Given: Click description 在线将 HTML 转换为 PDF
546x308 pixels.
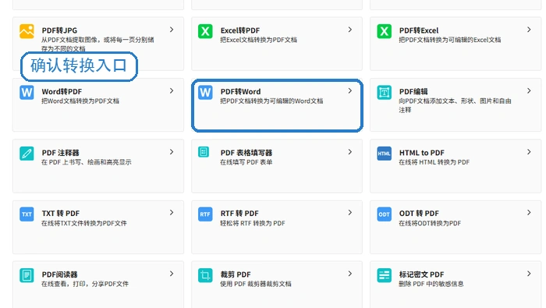Looking at the screenshot, I should pos(434,162).
